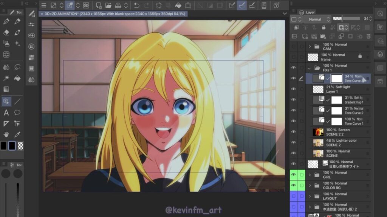Screen dimensions: 387x217
Task: Click the Open file folder icon
Action: tap(108, 5)
